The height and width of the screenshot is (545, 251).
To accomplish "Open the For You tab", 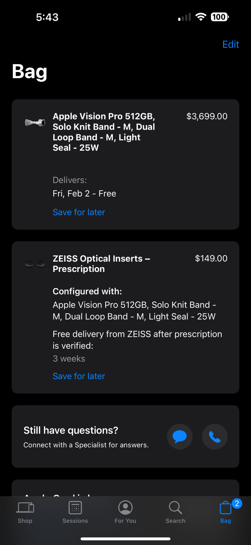I will coord(125,512).
